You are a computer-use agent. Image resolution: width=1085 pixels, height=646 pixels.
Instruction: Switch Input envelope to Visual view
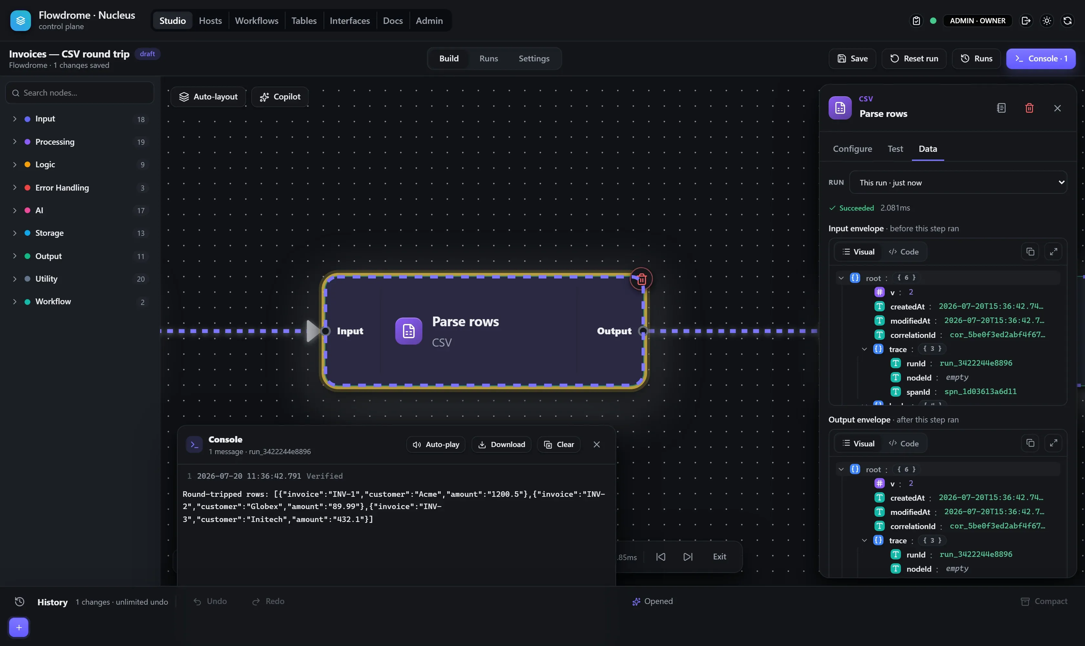pos(858,252)
